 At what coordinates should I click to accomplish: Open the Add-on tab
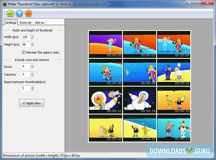(x=40, y=23)
